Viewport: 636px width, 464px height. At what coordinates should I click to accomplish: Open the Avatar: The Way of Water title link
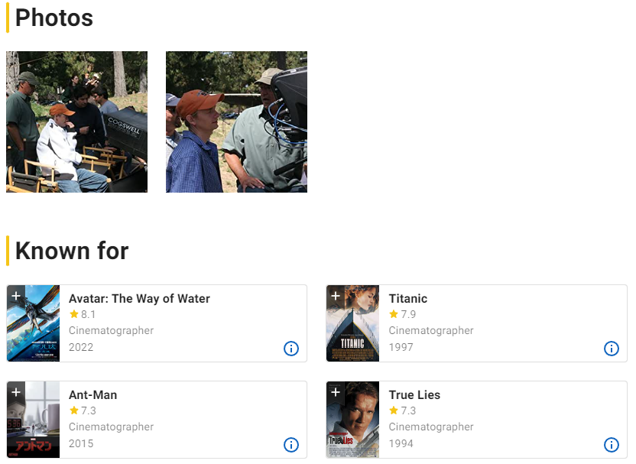coord(139,299)
